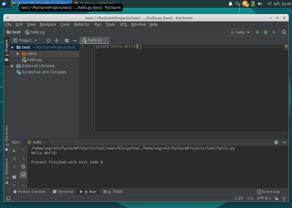The width and height of the screenshot is (292, 208).
Task: Open Project panel settings gear
Action: 66,40
